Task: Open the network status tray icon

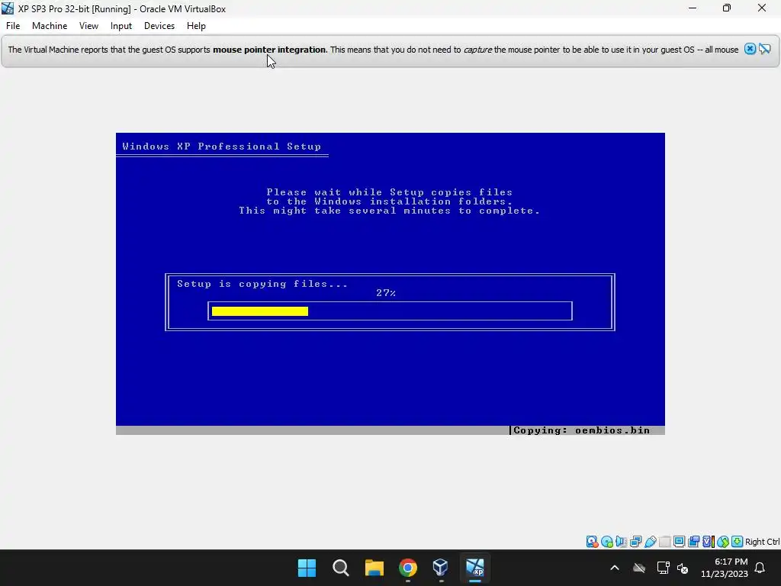Action: click(663, 568)
